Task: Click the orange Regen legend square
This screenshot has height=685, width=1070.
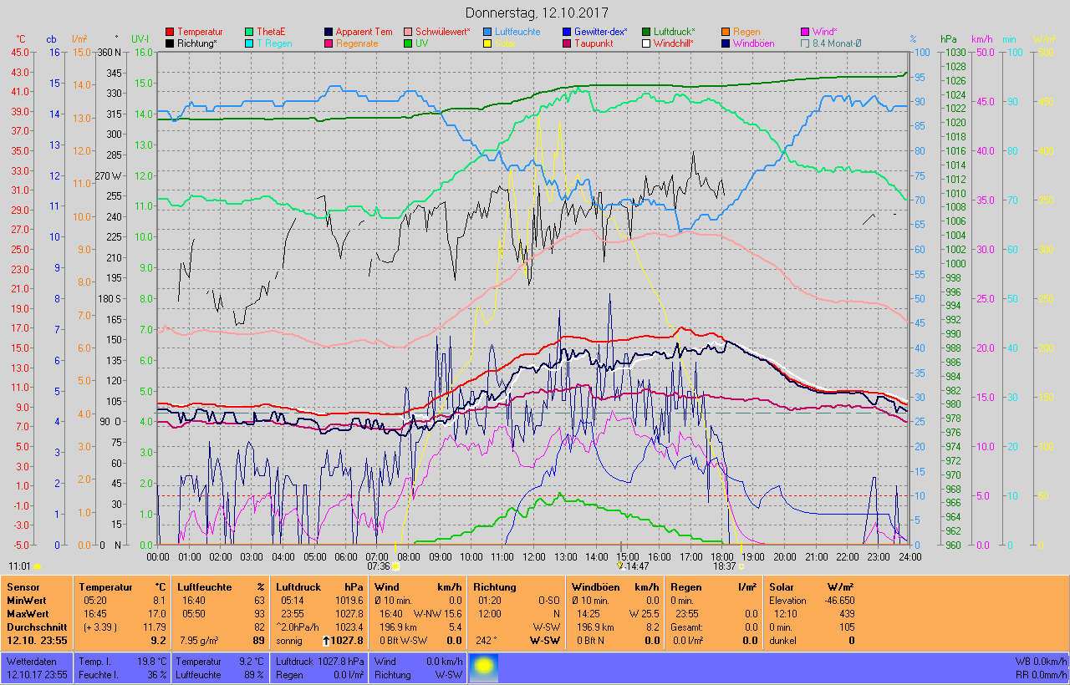Action: [726, 32]
